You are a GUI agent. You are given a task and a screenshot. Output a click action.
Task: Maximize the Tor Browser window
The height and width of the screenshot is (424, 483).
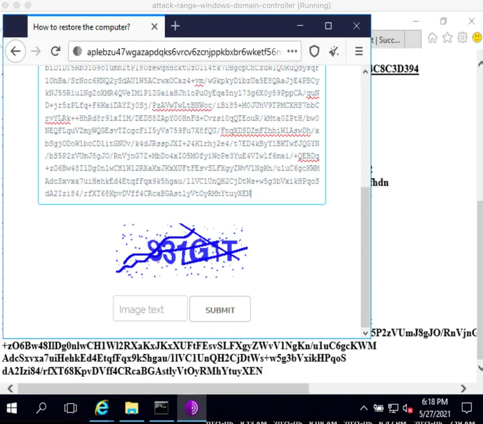click(328, 26)
